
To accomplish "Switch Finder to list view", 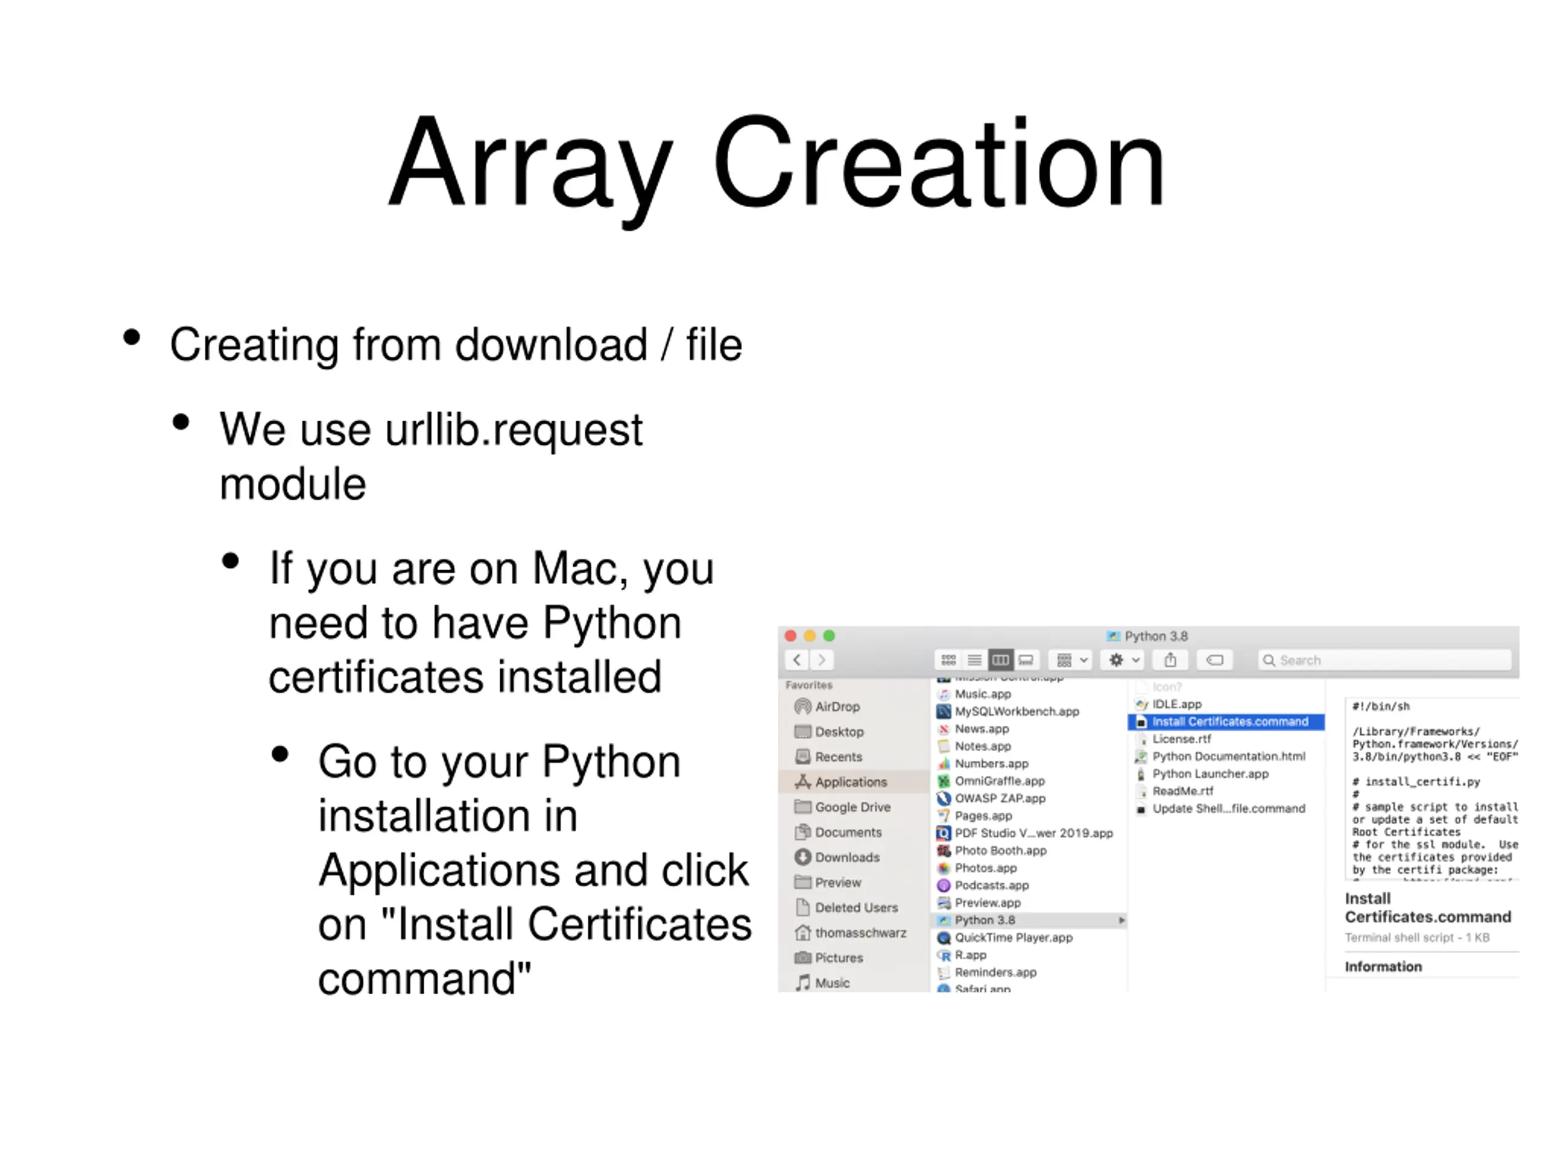I will click(974, 660).
